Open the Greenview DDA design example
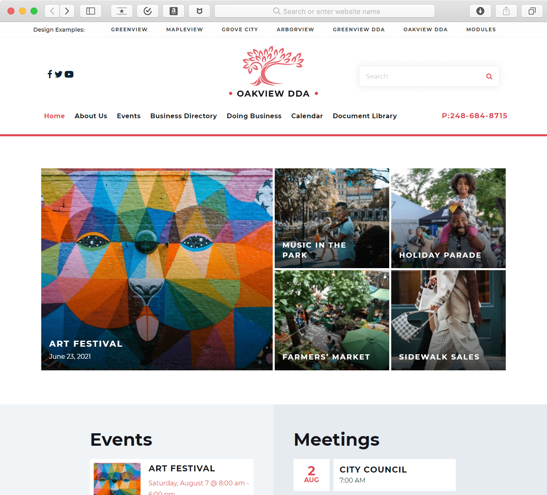The height and width of the screenshot is (495, 547). 359,30
